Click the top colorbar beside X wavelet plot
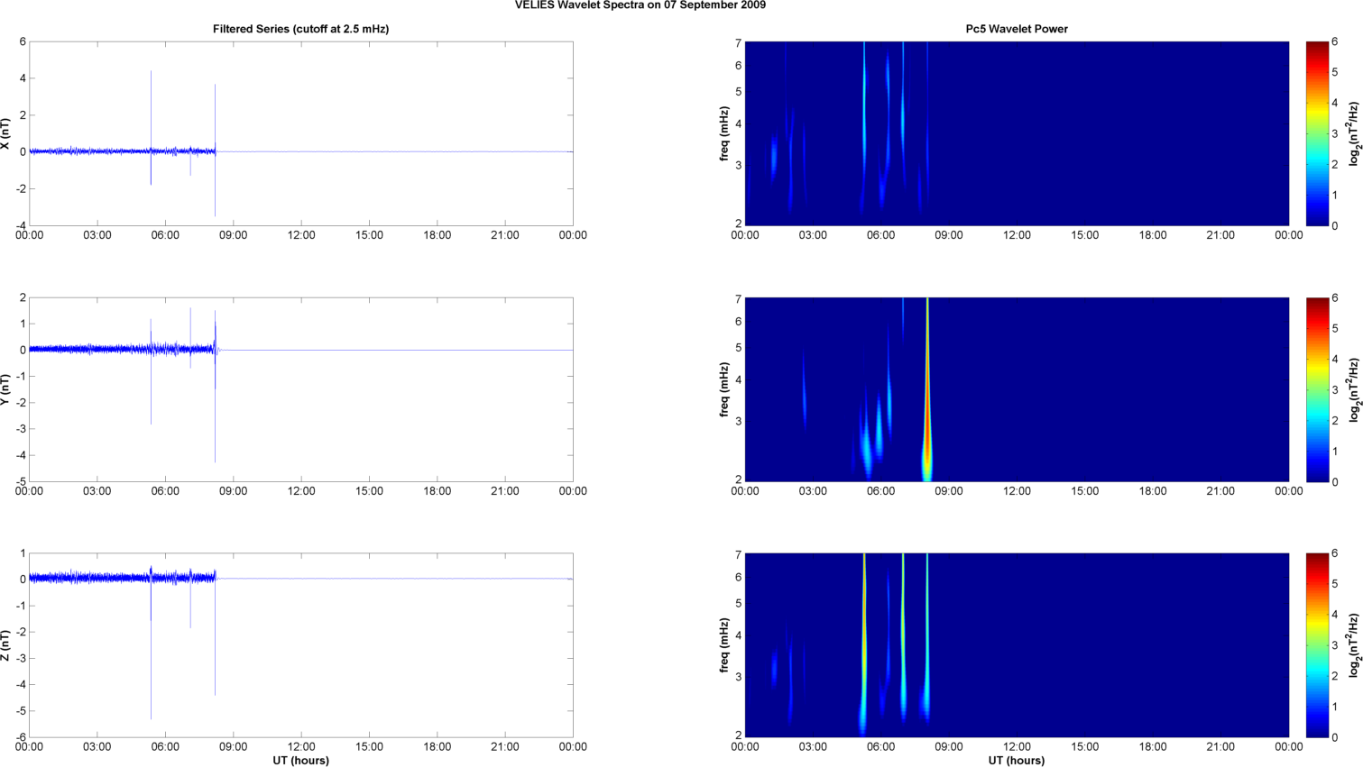Viewport: 1363px width, 767px height. point(1317,133)
